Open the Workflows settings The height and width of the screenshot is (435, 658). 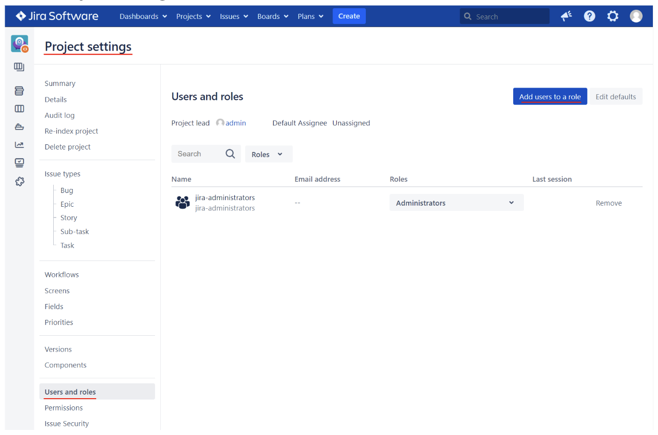pos(61,275)
